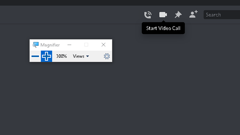This screenshot has width=240, height=135.
Task: Click the greyed-out Magnifier maximize button
Action: pos(86,45)
